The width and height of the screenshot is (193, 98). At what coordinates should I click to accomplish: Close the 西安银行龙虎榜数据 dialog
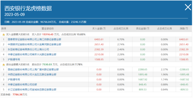point(188,7)
